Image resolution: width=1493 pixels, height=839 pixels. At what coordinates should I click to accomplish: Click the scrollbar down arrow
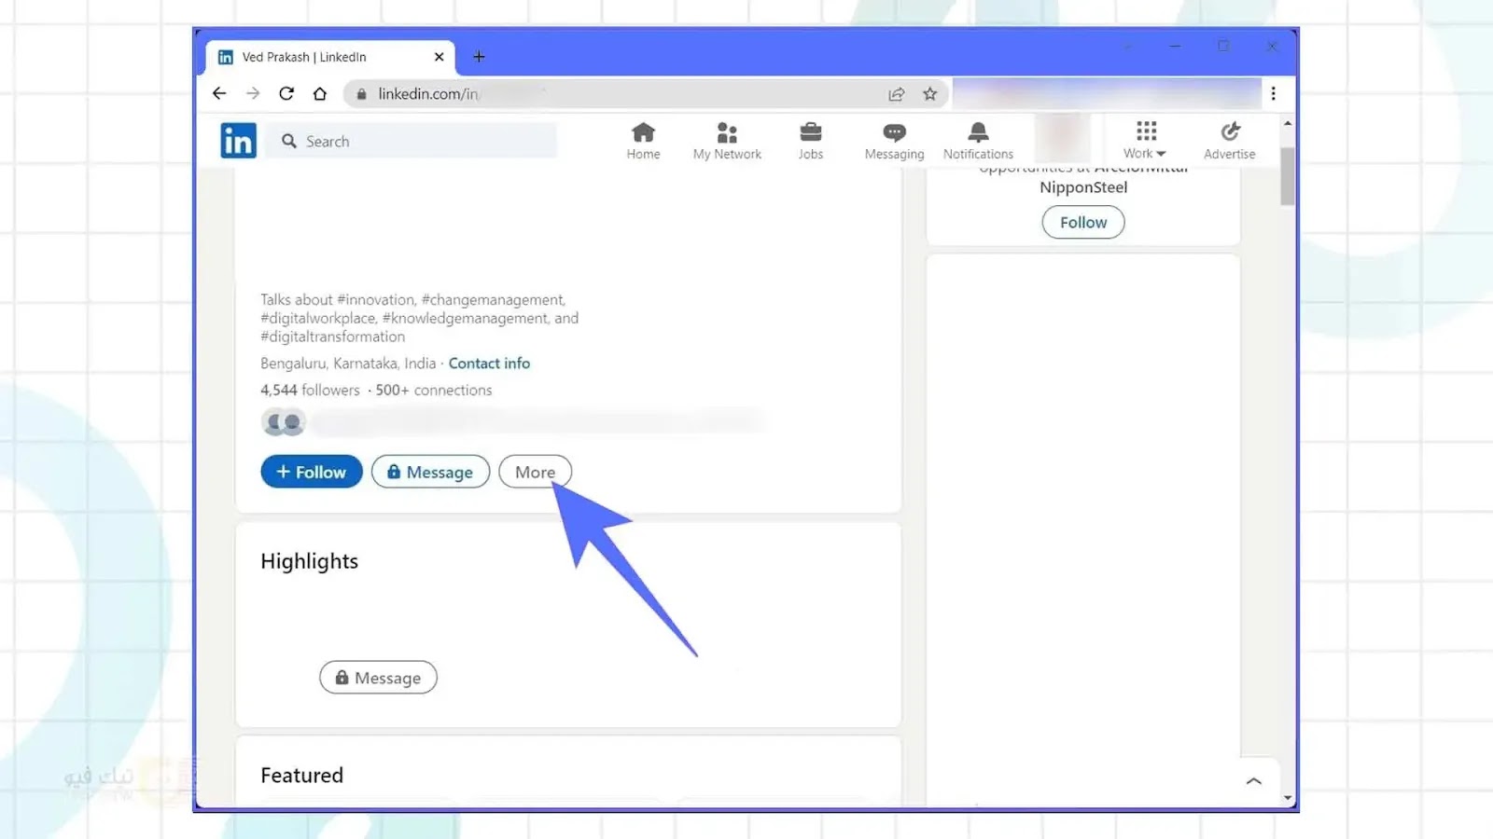coord(1288,798)
